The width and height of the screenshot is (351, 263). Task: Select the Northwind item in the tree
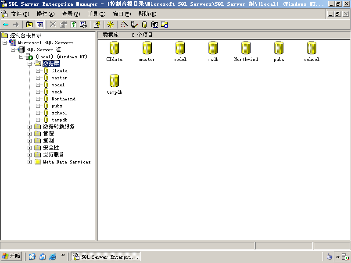(x=63, y=99)
